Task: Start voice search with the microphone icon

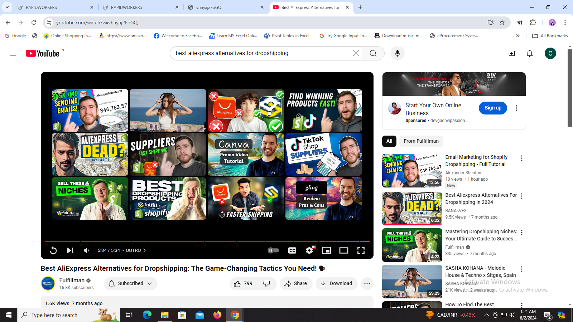Action: click(397, 53)
